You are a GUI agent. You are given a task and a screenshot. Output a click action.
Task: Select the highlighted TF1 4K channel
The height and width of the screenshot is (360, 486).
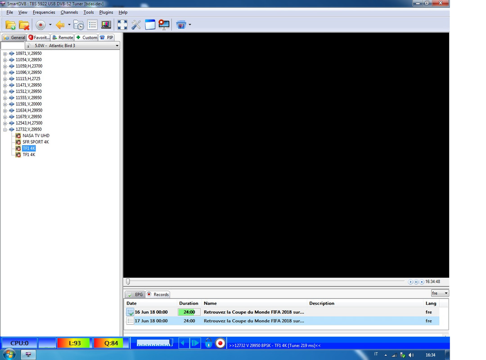(29, 148)
